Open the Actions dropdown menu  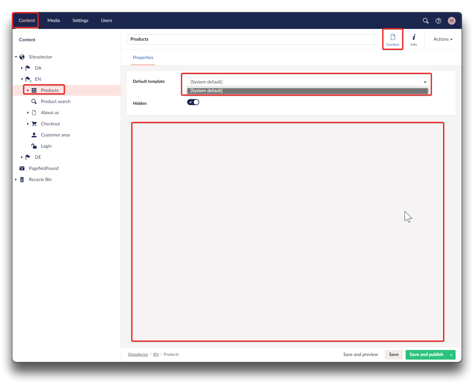[x=443, y=39]
